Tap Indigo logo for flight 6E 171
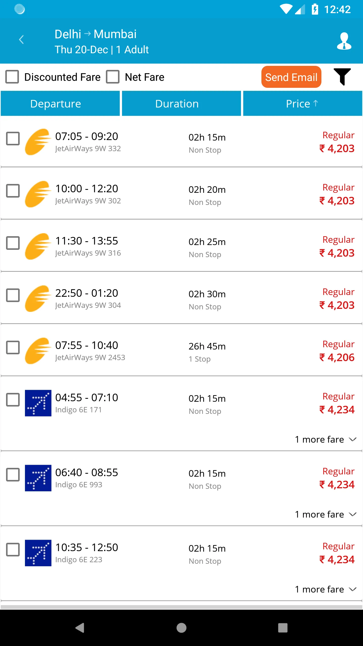The image size is (363, 646). 38,403
